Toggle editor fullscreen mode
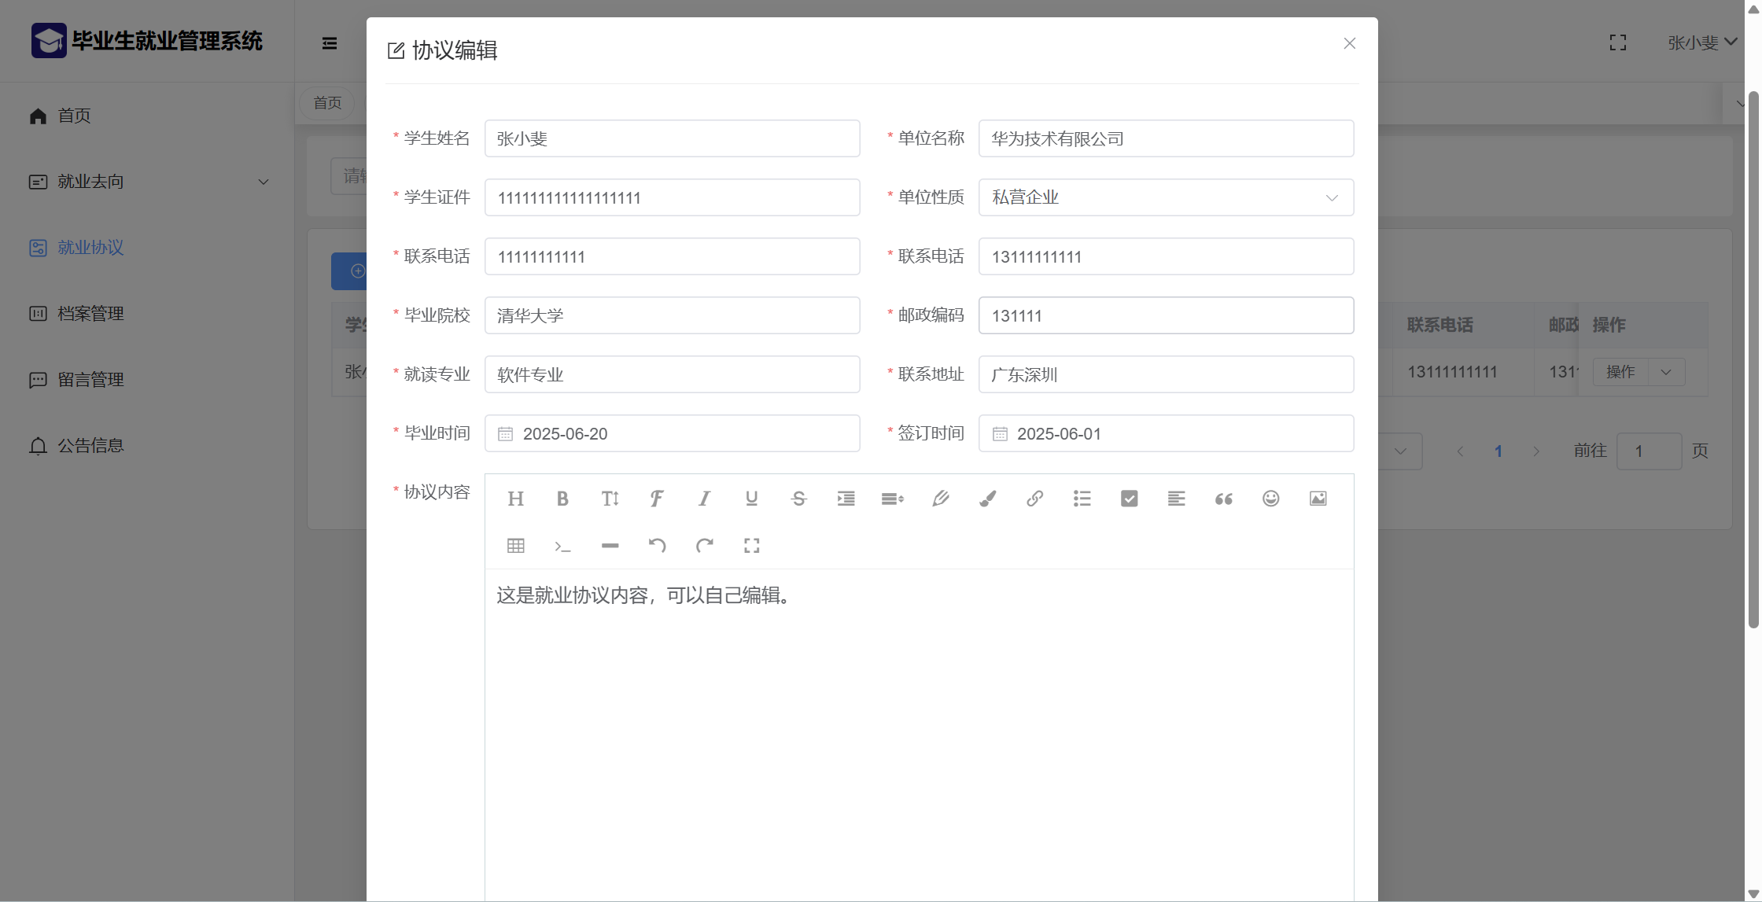Image resolution: width=1762 pixels, height=902 pixels. (751, 546)
